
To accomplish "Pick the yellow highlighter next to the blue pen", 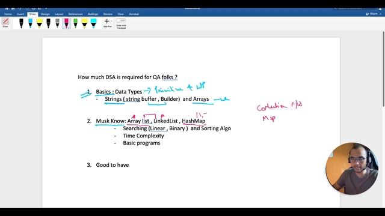I will pyautogui.click(x=39, y=23).
